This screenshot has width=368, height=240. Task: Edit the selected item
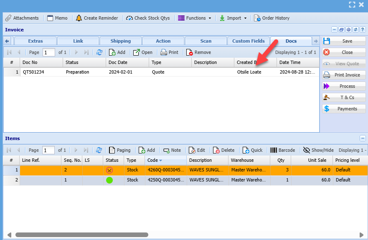[x=197, y=150]
